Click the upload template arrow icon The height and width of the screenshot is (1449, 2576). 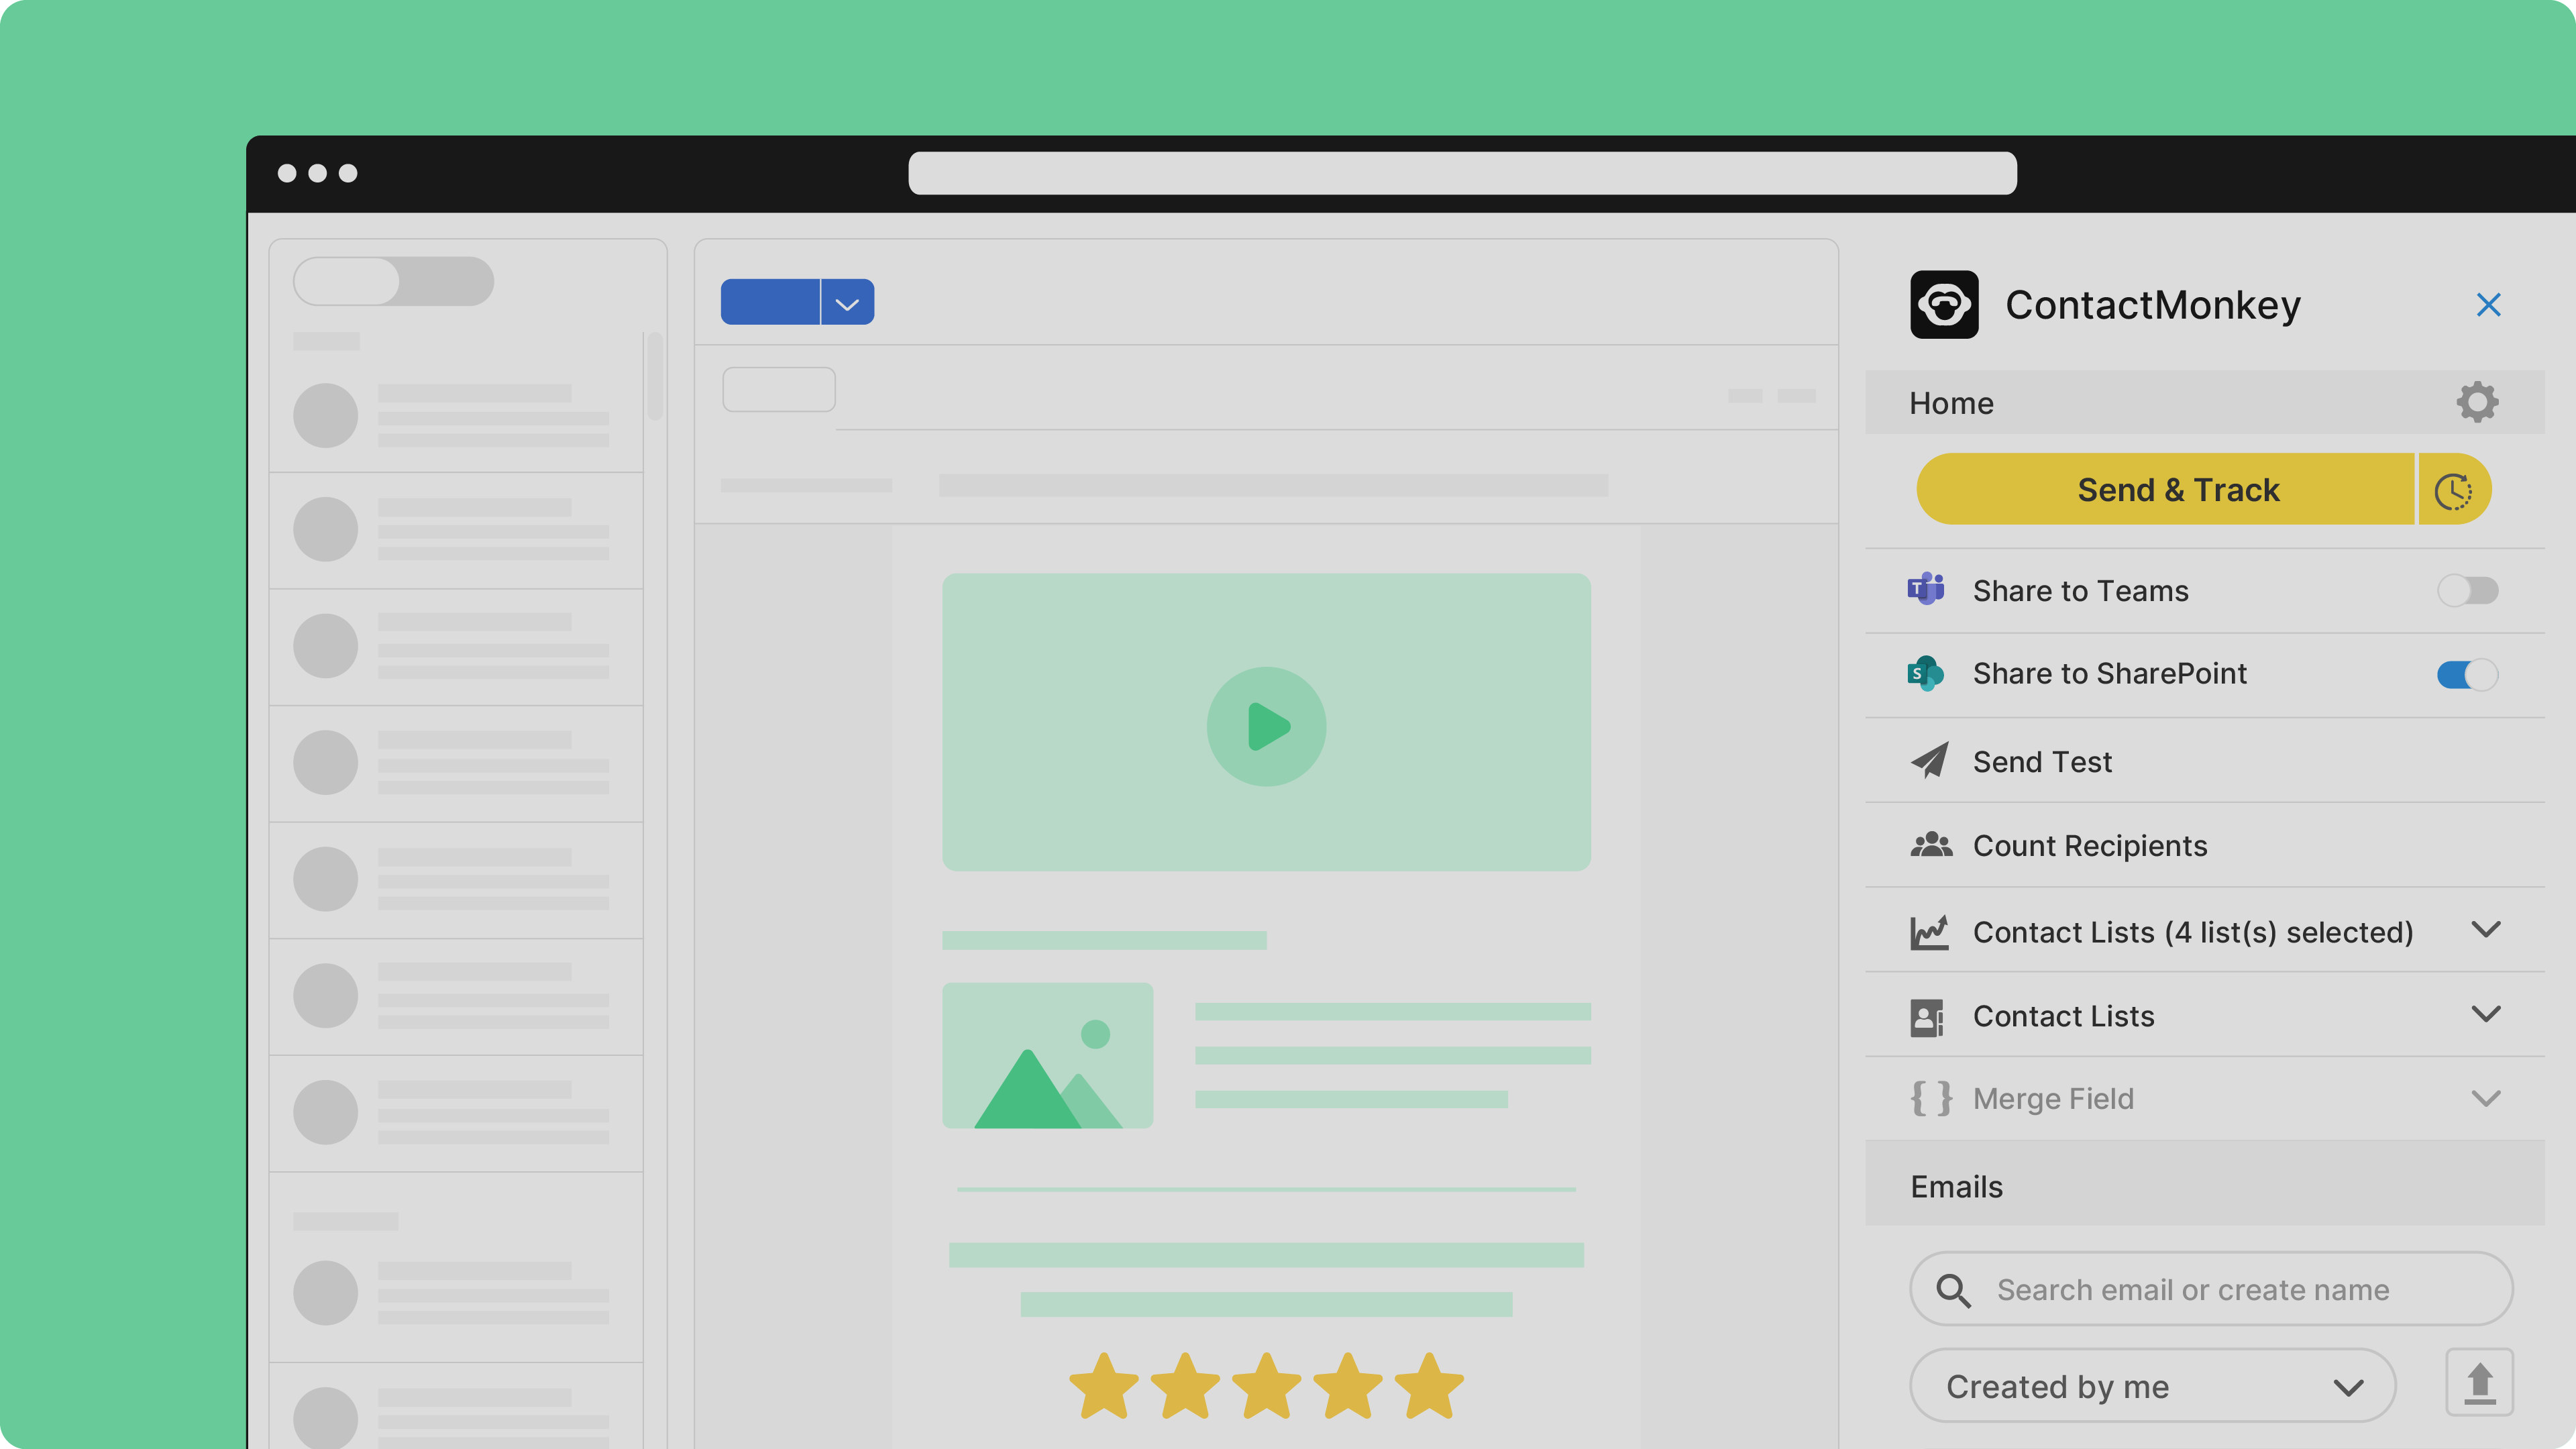pyautogui.click(x=2479, y=1383)
